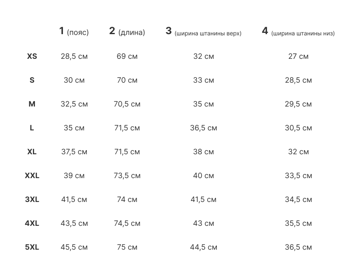Screen dimensions: 360x276
Task: Click the column 1 (пояс) header
Action: [x=74, y=32]
